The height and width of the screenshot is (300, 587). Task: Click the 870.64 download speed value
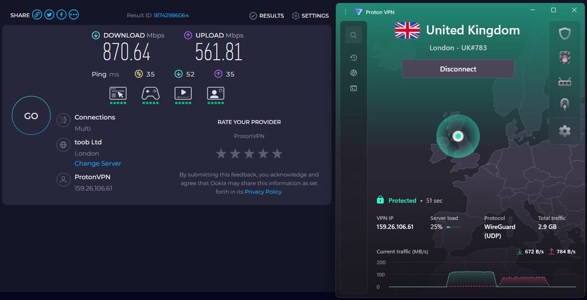click(x=127, y=52)
